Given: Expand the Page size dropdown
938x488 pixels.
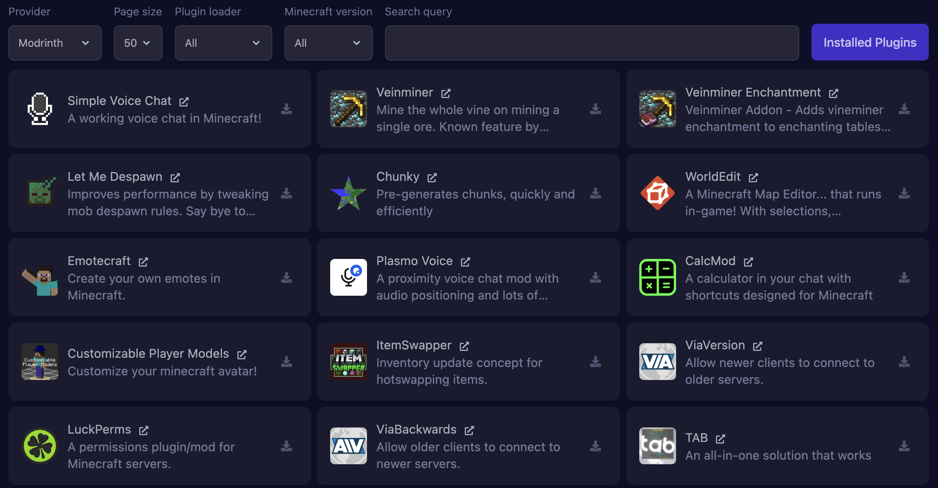Looking at the screenshot, I should [138, 43].
